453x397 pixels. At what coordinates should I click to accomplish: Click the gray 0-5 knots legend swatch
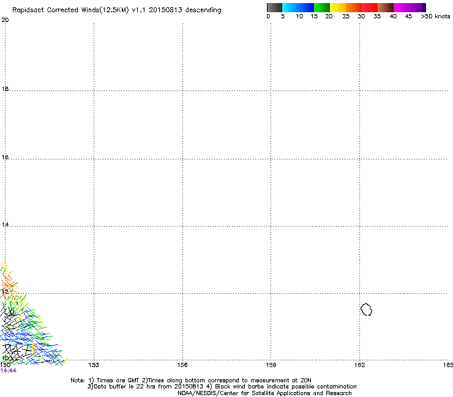[274, 7]
